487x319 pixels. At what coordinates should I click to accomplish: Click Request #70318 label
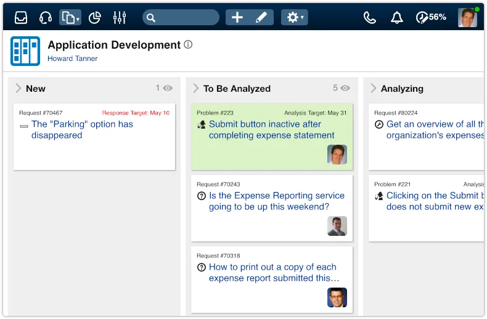[x=218, y=256]
